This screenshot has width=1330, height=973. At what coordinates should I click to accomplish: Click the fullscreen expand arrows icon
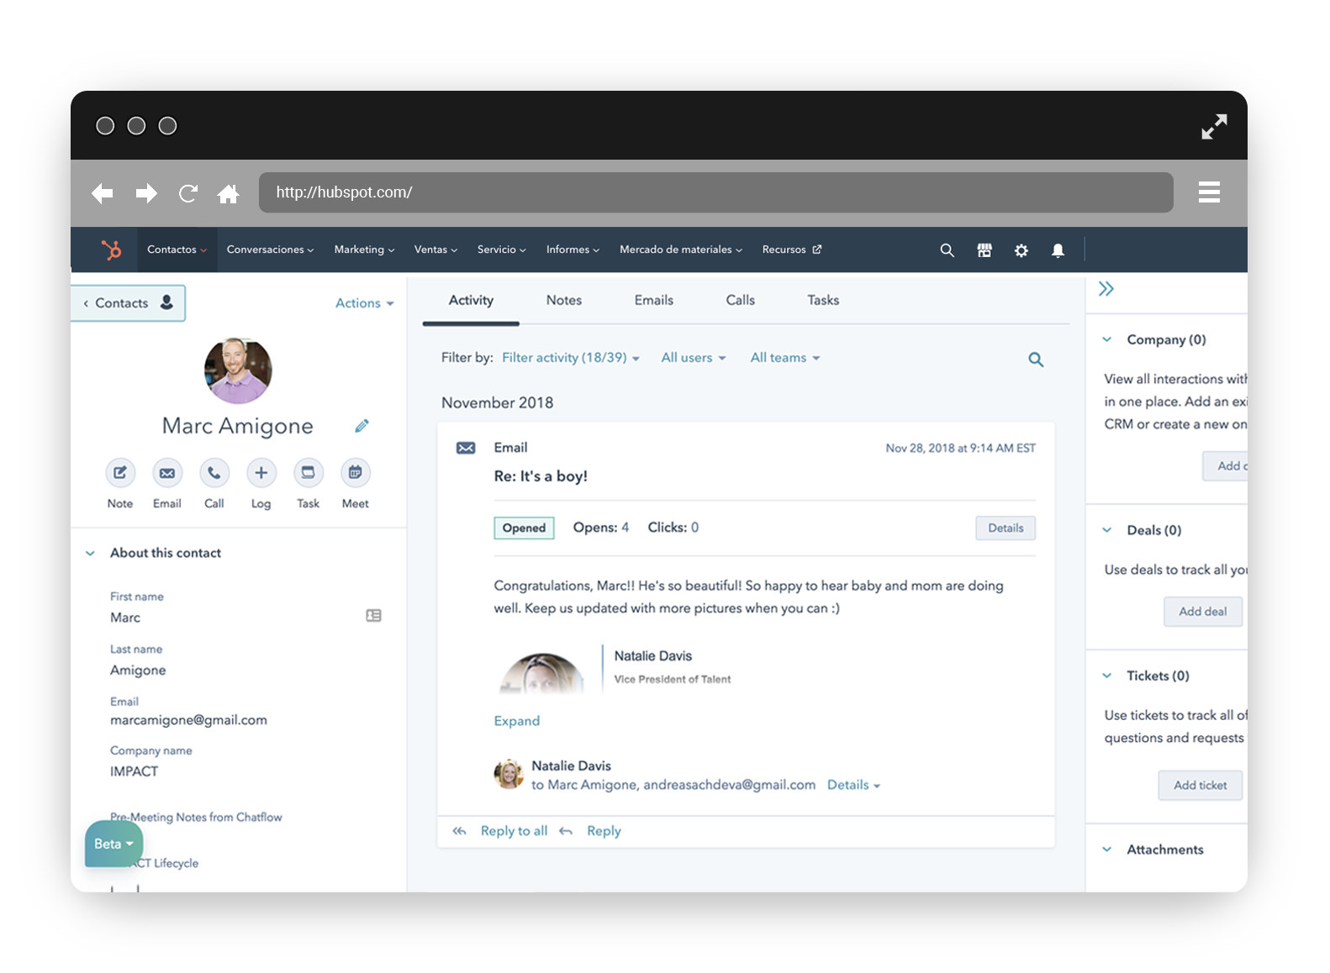click(x=1214, y=126)
